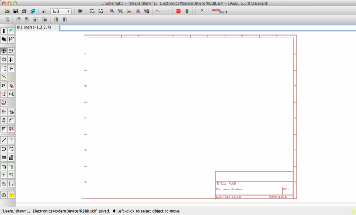This screenshot has height=215, width=356.
Task: Click into the command line input field
Action: pos(207,28)
